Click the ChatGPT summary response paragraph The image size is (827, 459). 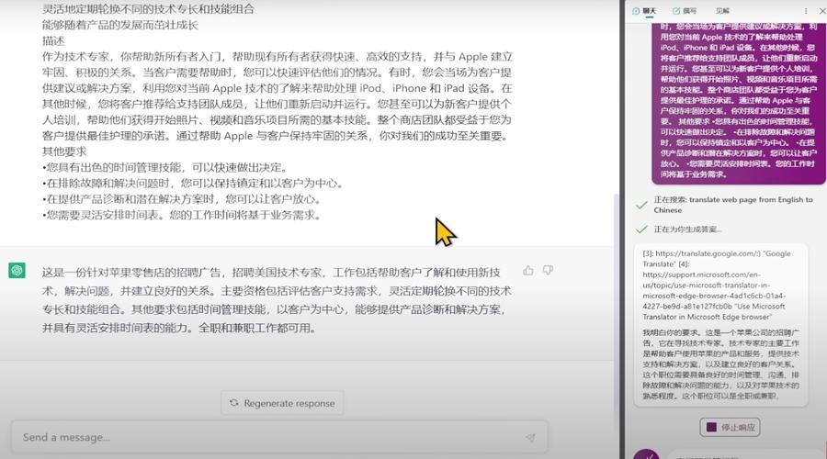[x=277, y=300]
